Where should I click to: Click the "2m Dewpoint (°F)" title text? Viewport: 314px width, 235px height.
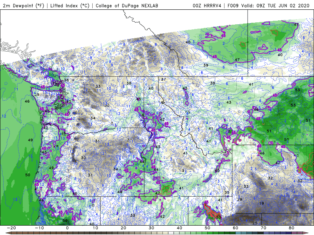(x=23, y=5)
